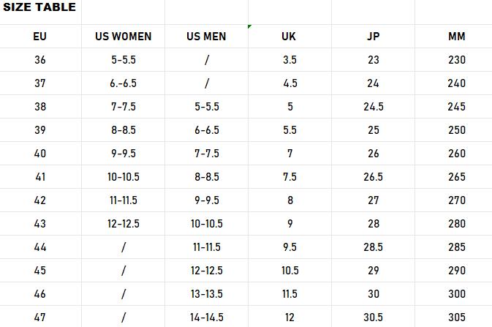
Task: Select the MM 305 cell
Action: click(x=456, y=317)
